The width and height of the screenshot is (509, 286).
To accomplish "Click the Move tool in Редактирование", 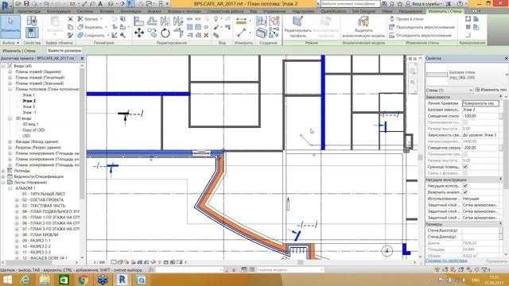I will click(x=139, y=33).
